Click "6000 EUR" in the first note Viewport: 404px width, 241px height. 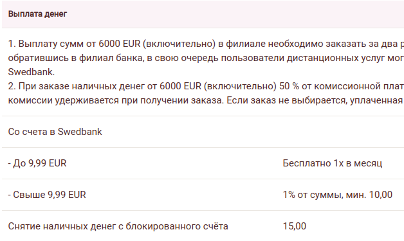(119, 44)
